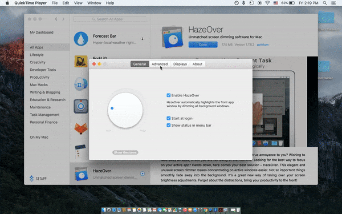Open the File menu

click(x=55, y=3)
